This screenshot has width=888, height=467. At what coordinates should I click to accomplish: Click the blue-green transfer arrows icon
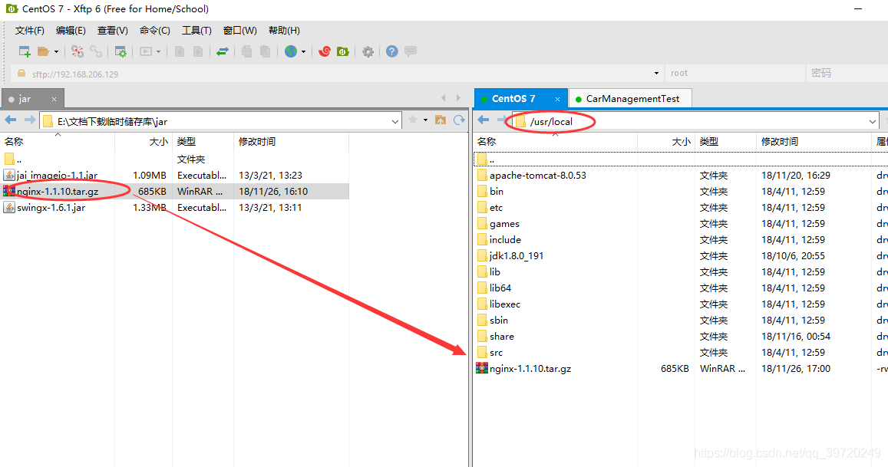tap(223, 51)
